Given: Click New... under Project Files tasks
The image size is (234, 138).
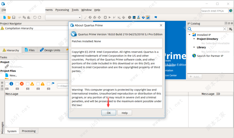Looking at the screenshot, I should coord(13,76).
